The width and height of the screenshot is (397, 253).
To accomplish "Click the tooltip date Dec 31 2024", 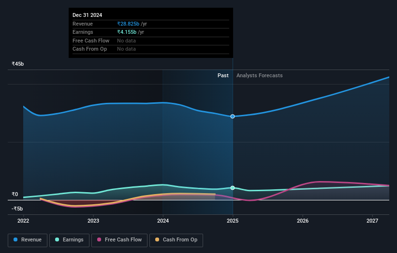I will pyautogui.click(x=88, y=15).
